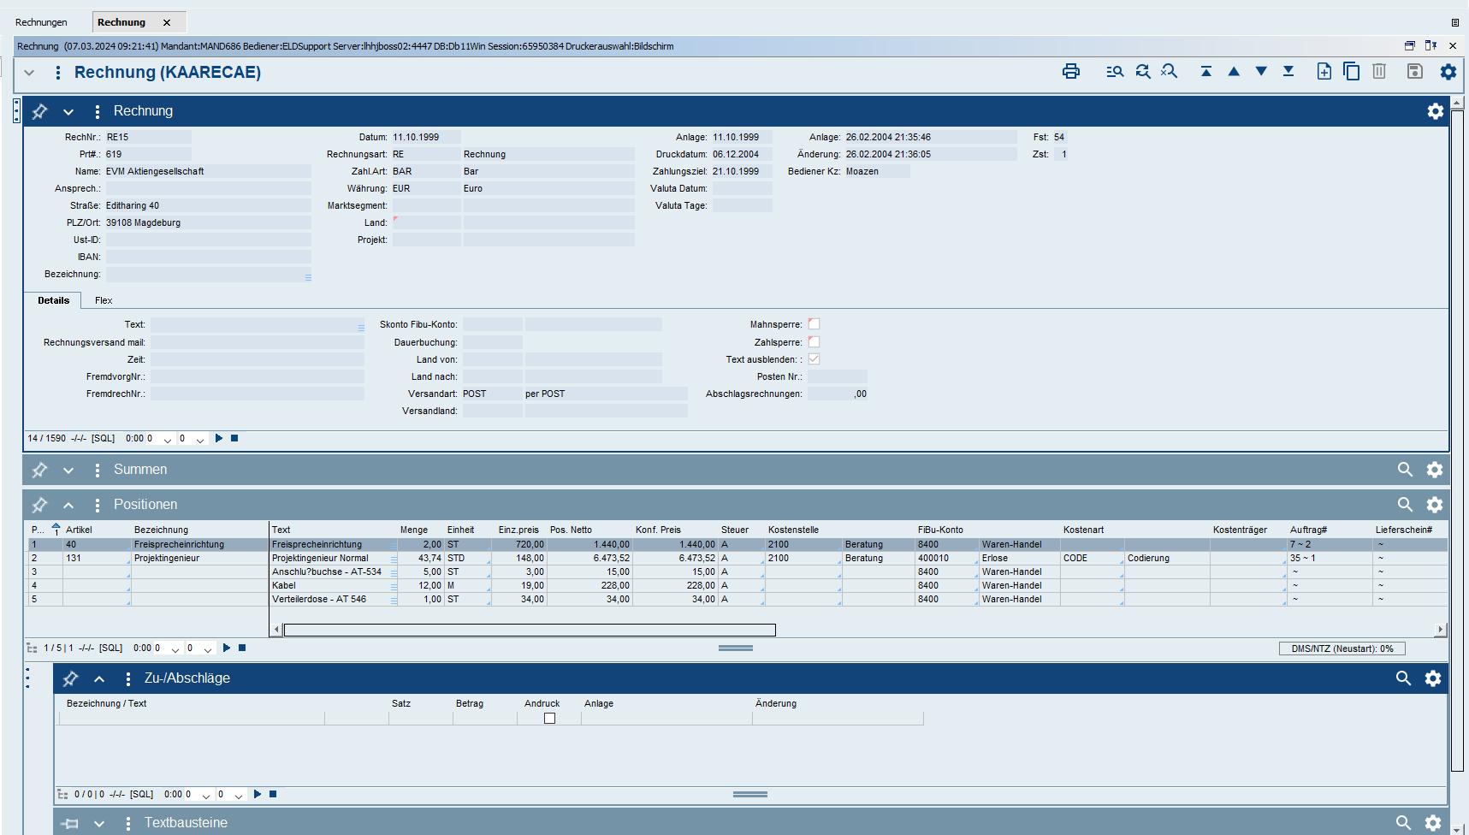Start query play button in Rechnung status bar
The image size is (1469, 835).
219,438
